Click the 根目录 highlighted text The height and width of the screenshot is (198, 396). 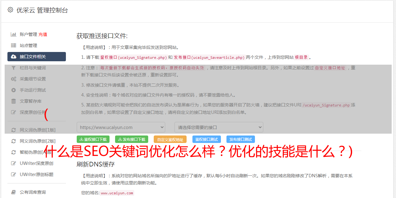pos(301,57)
